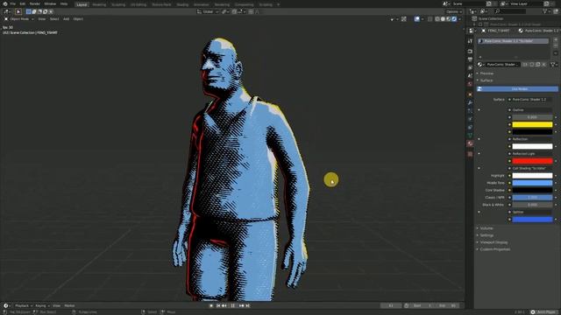
Task: Click the red Reflected Light color swatch
Action: (532, 161)
